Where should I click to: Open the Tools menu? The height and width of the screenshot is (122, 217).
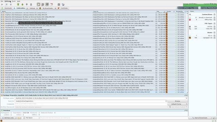click(x=14, y=1)
